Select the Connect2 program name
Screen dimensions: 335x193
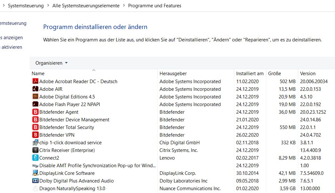pos(49,158)
